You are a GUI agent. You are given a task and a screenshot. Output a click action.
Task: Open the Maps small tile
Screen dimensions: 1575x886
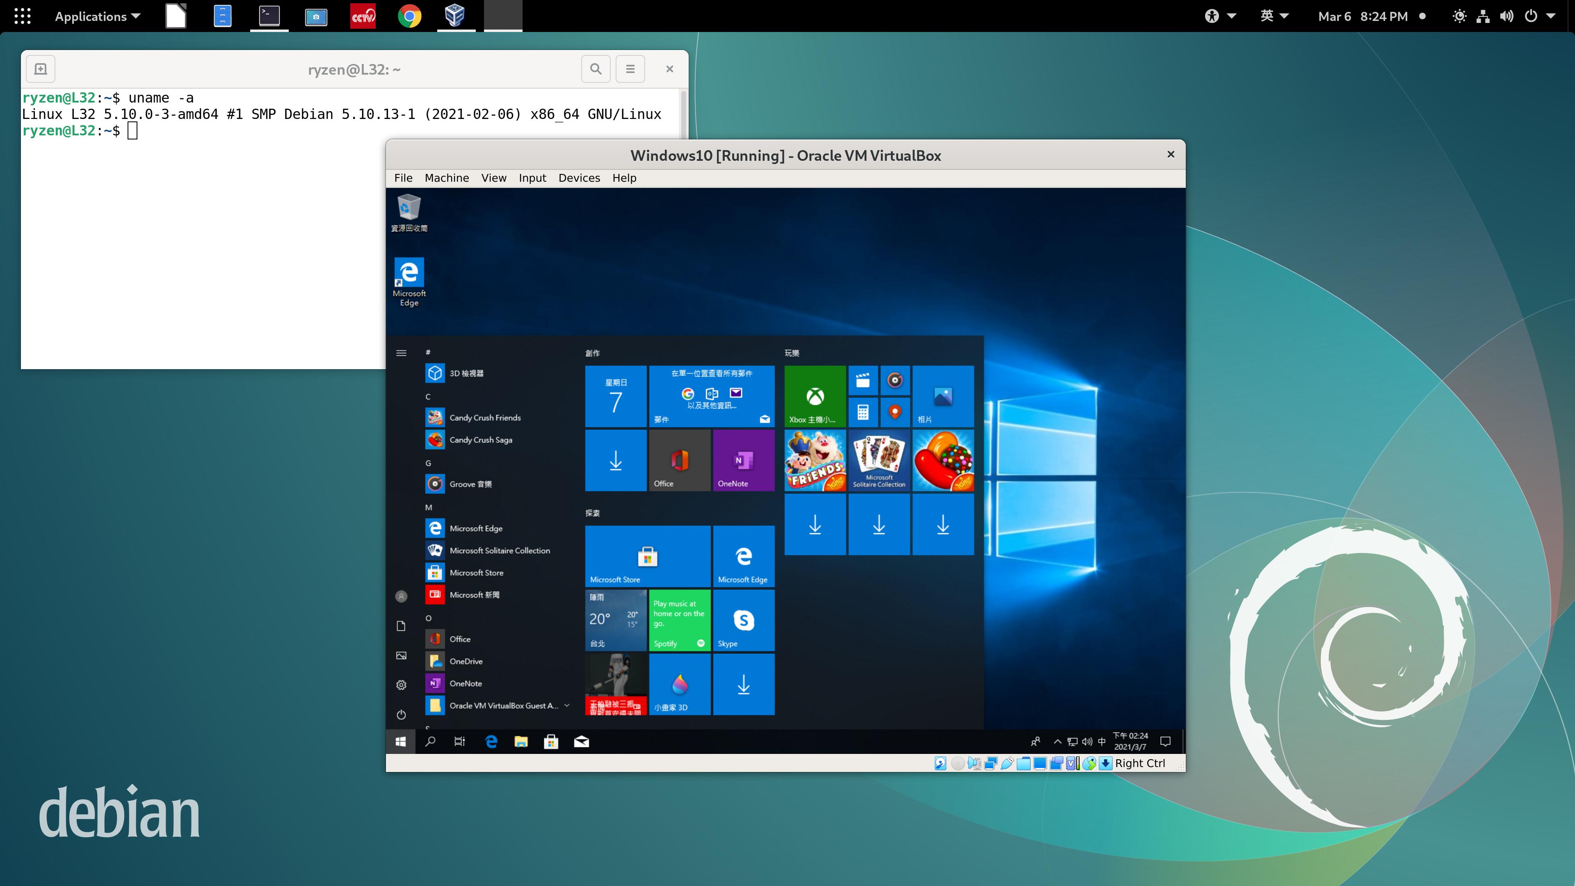pos(895,412)
